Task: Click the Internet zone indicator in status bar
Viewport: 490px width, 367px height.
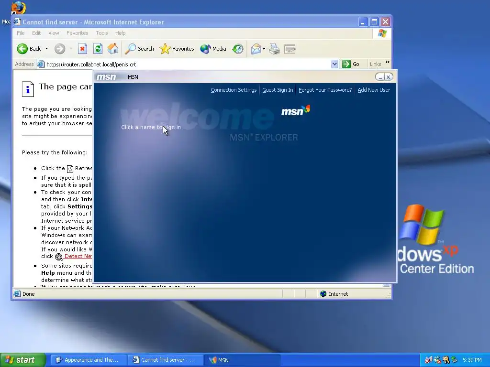Action: click(x=334, y=294)
